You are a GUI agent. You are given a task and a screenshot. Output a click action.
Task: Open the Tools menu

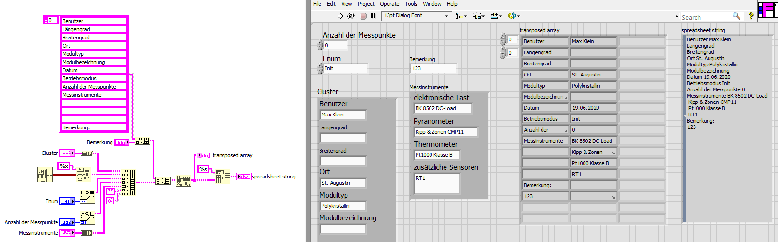coord(411,4)
